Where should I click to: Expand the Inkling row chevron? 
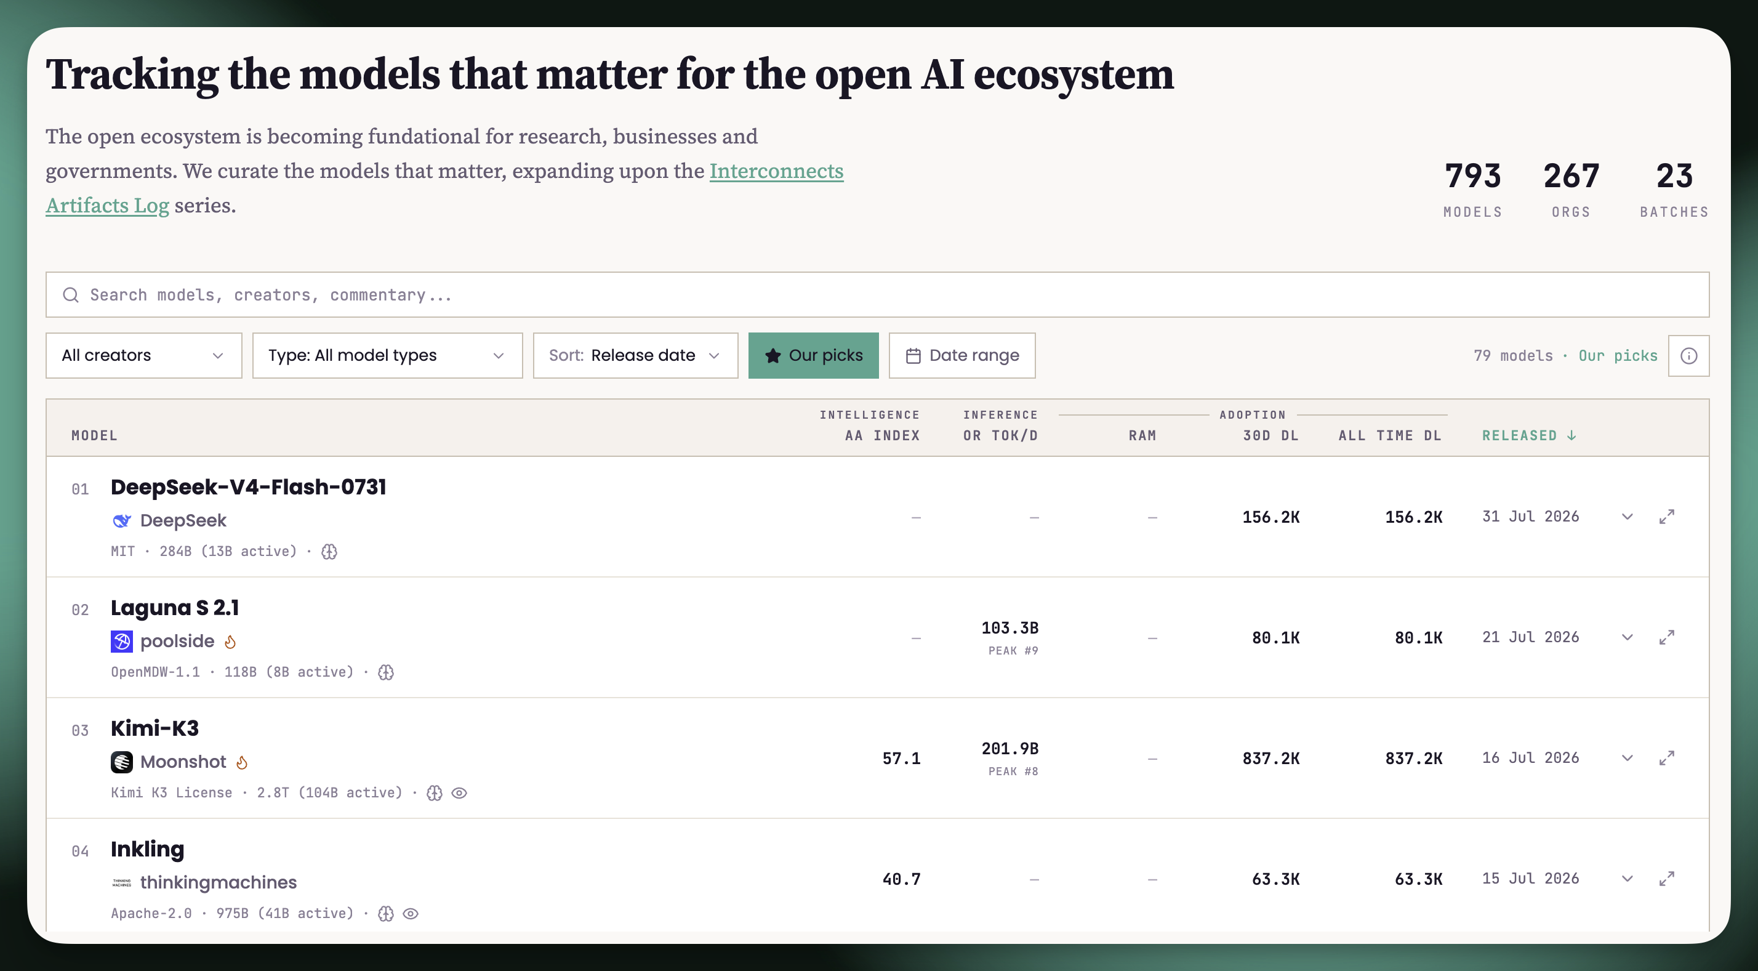(x=1628, y=879)
